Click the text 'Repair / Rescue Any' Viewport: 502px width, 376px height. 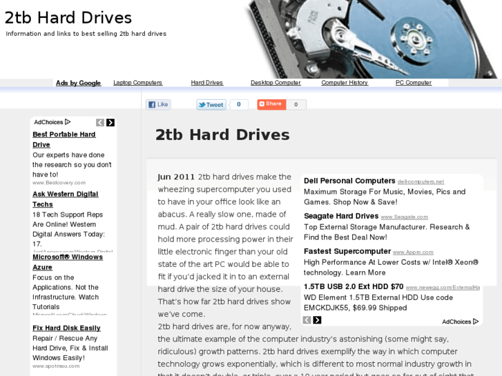coord(65,338)
